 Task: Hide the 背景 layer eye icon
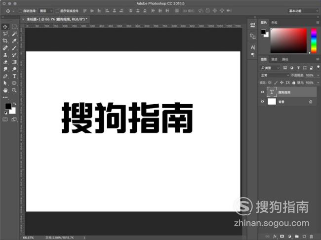(262, 102)
